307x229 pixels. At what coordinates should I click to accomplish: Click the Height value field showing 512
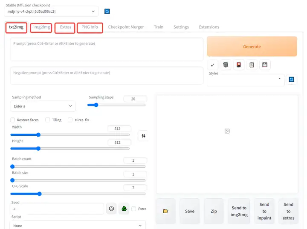tap(119, 143)
